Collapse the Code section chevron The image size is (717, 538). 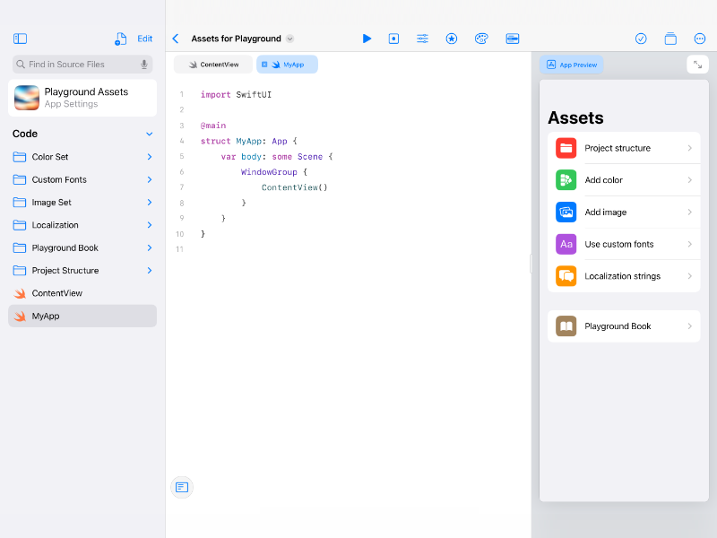[150, 134]
